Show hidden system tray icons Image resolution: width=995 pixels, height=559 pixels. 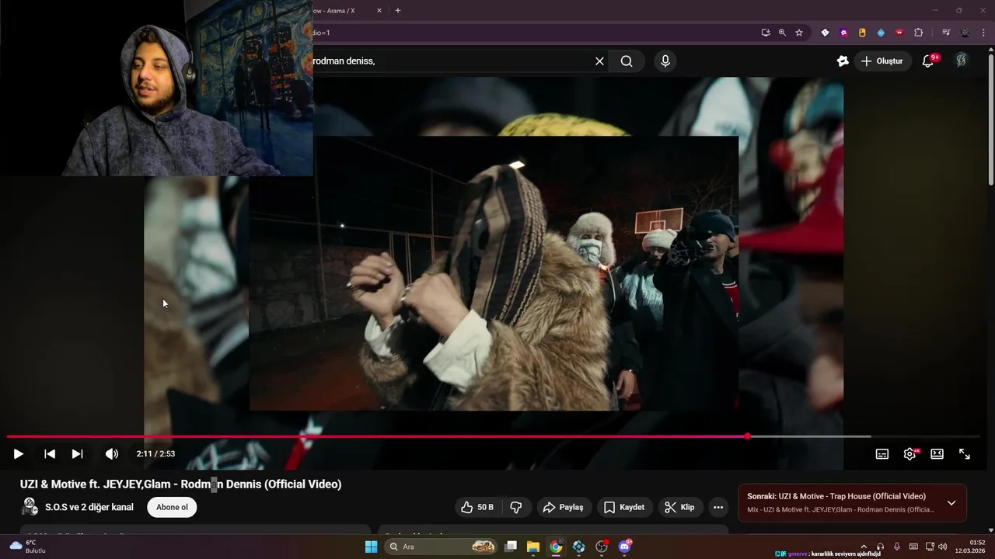tap(864, 547)
